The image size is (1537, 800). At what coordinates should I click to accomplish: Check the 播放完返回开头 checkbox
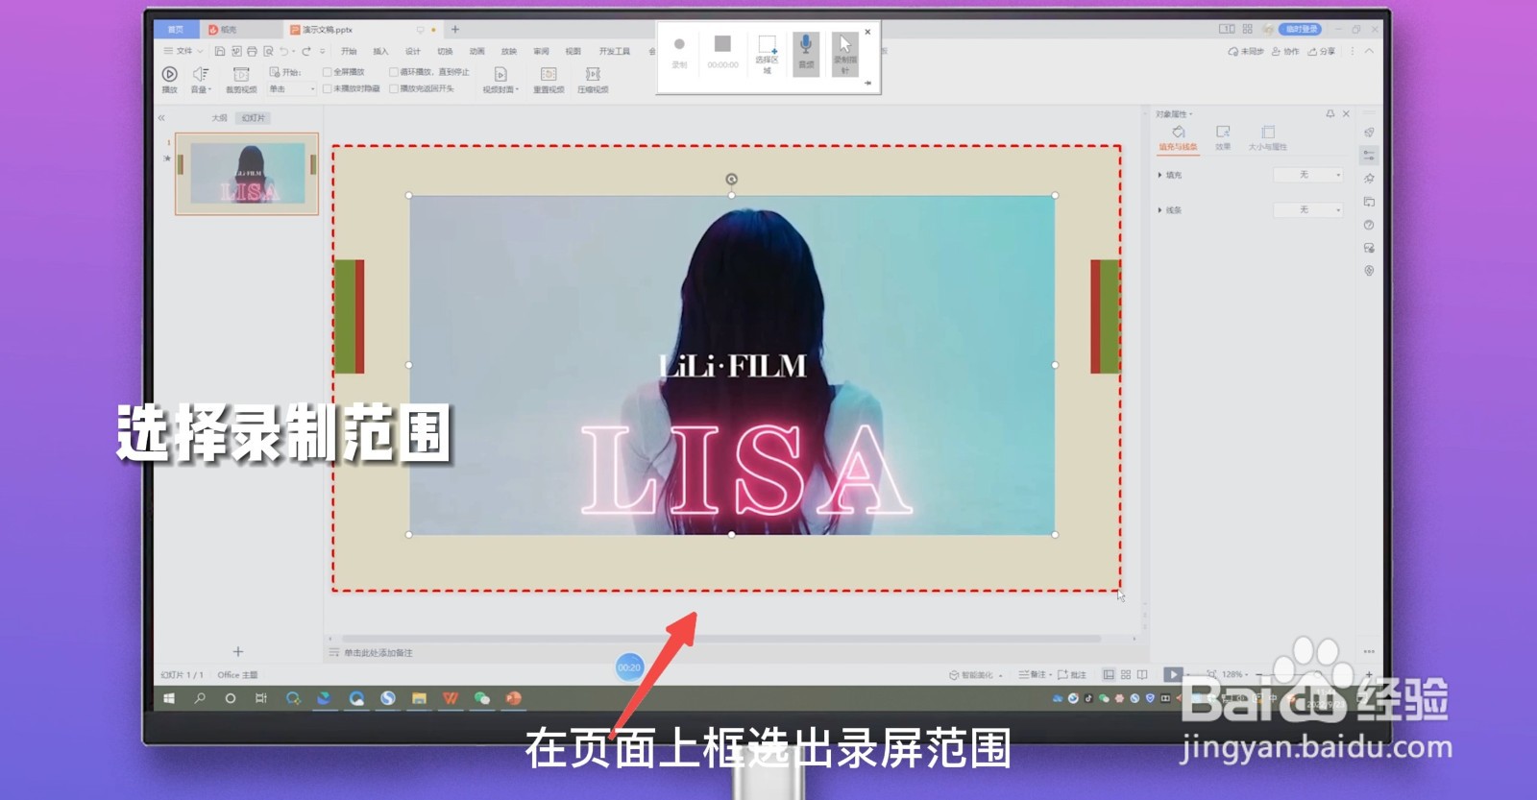tap(394, 88)
